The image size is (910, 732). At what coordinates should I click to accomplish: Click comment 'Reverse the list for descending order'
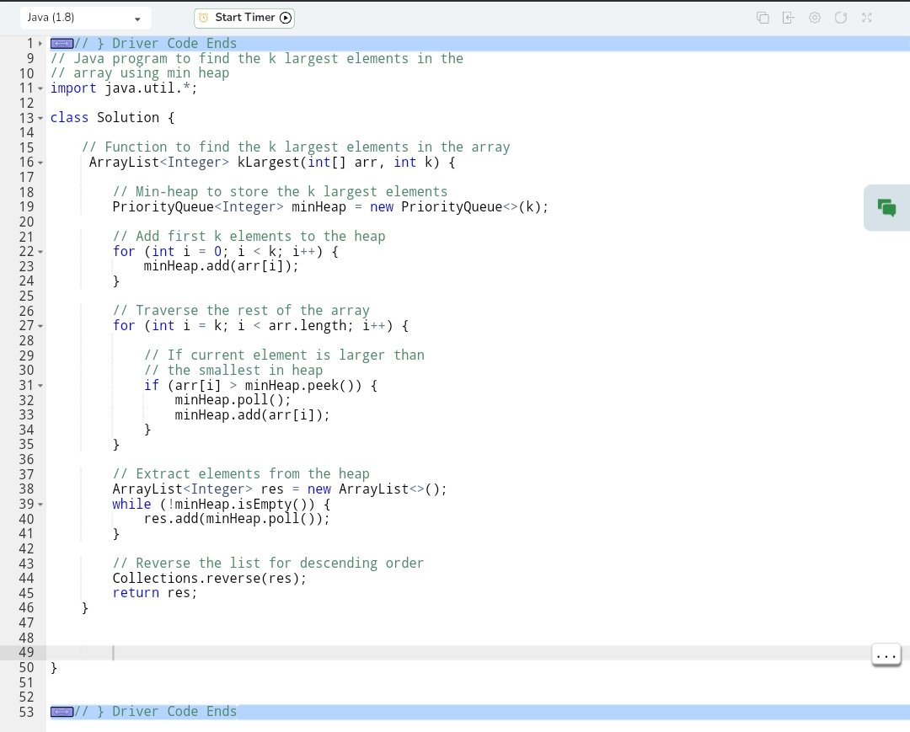pyautogui.click(x=268, y=564)
